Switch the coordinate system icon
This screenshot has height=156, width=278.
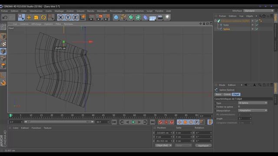tap(83, 17)
